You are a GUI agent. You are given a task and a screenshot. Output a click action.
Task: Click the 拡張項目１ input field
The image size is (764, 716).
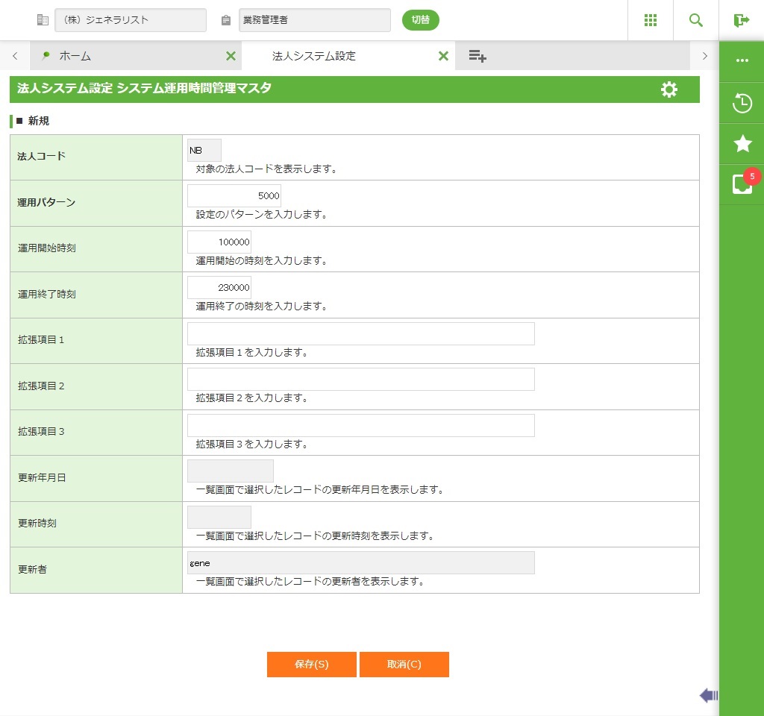(360, 333)
